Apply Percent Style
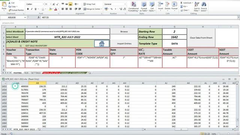 click(x=112, y=9)
